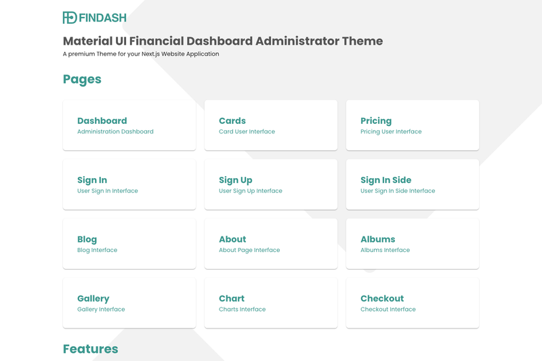This screenshot has height=361, width=542.
Task: Click the Material UI Financial Dashboard title
Action: click(223, 41)
